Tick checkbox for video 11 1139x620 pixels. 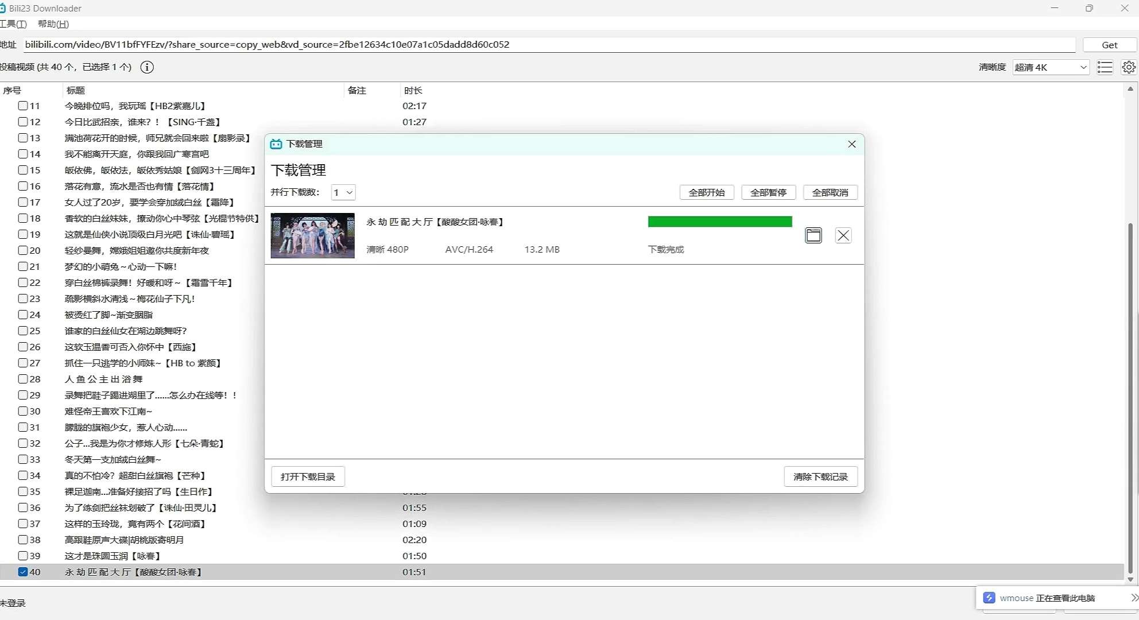click(x=23, y=106)
